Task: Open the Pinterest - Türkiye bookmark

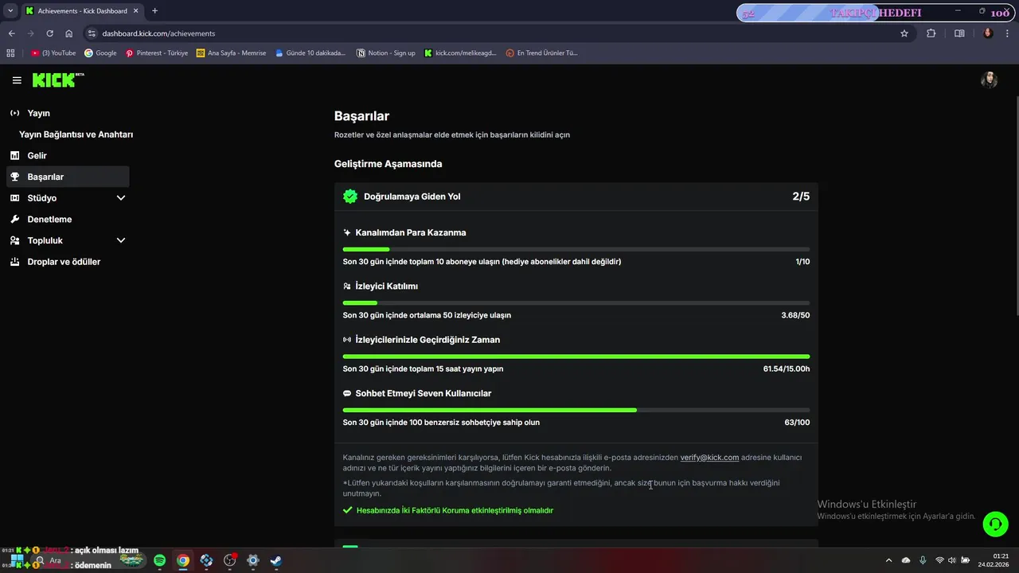Action: pyautogui.click(x=157, y=53)
